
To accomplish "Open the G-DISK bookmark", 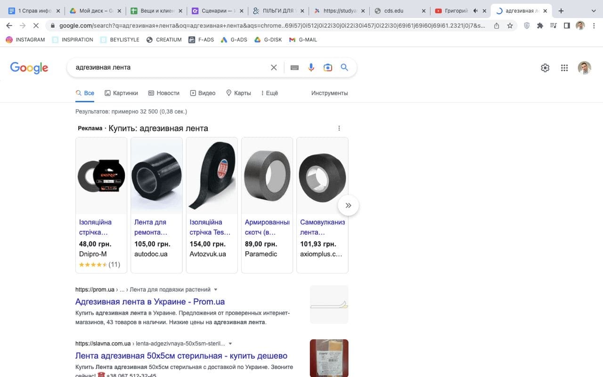I will click(268, 40).
